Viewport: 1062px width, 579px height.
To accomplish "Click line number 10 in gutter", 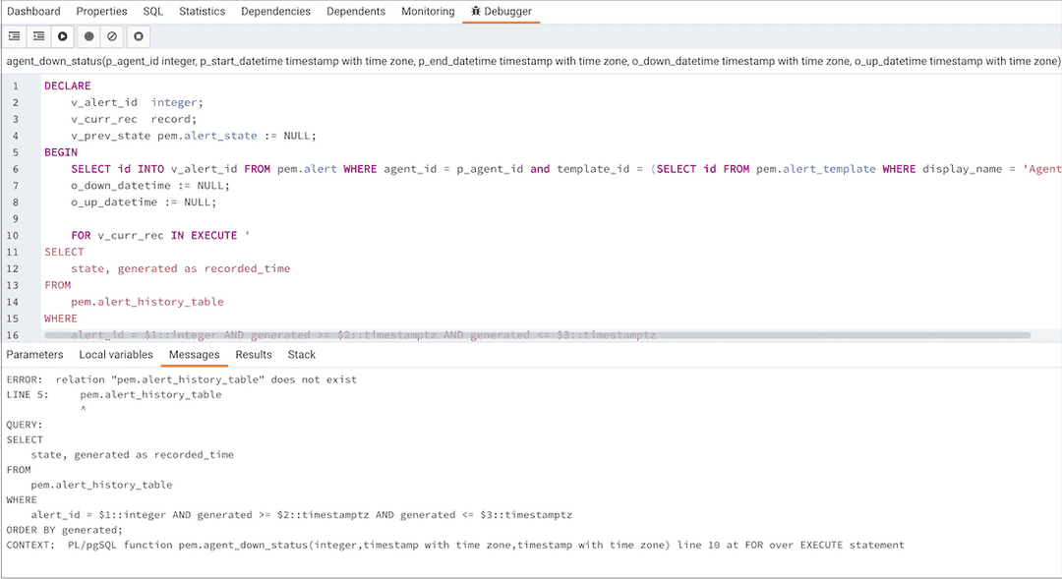I will click(13, 236).
